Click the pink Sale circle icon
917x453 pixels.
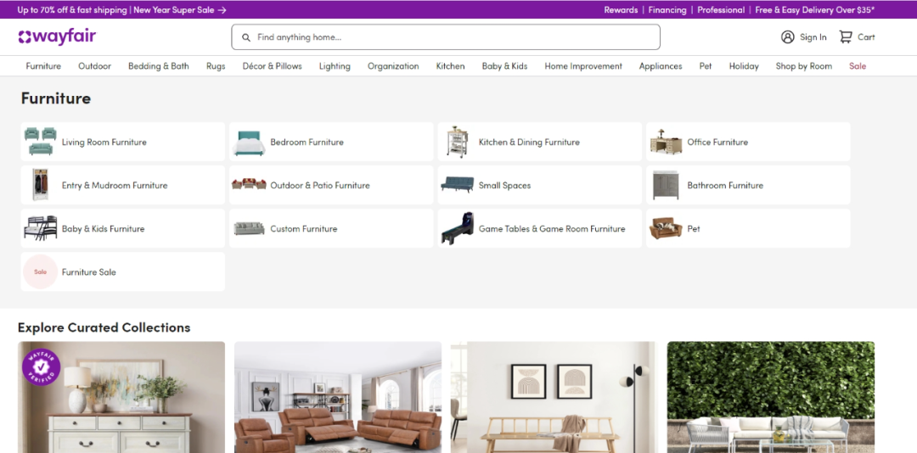tap(41, 271)
